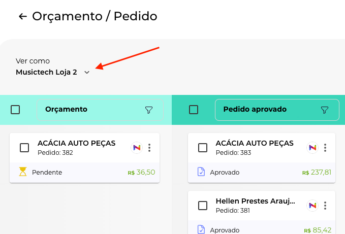Screen dimensions: 345x234
Task: Filter the Pedido aprovado column
Action: (325, 110)
